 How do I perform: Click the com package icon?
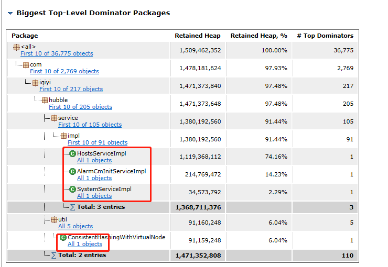(x=26, y=65)
